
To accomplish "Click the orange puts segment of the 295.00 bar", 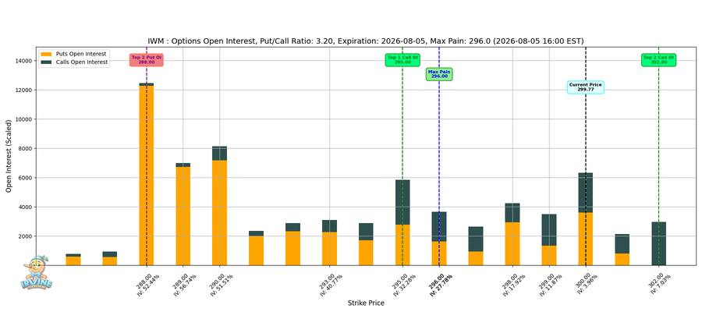I will tap(402, 245).
